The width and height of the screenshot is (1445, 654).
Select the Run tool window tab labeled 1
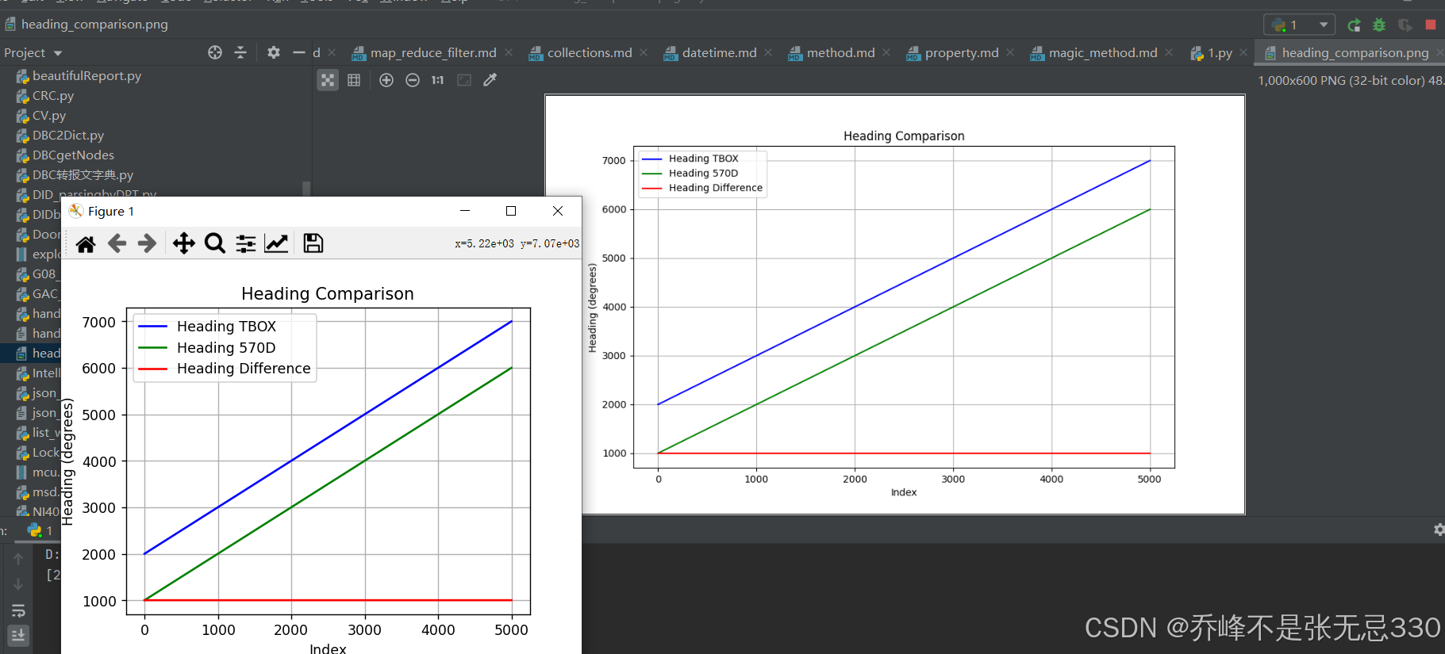pos(40,530)
